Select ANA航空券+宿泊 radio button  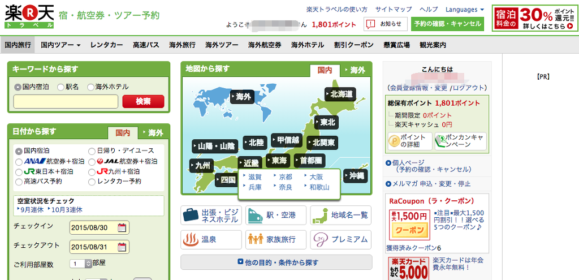tap(19, 162)
